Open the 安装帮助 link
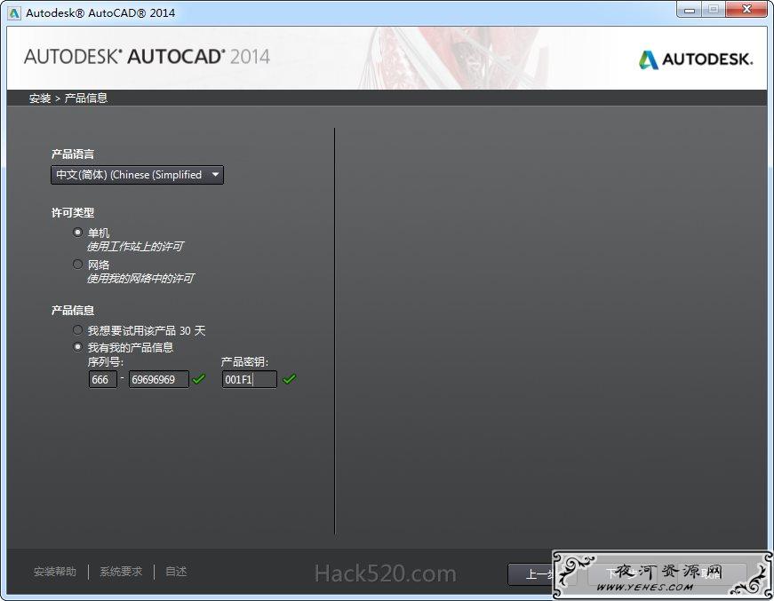Viewport: 774px width, 601px height. pyautogui.click(x=55, y=572)
